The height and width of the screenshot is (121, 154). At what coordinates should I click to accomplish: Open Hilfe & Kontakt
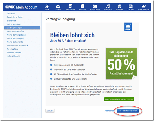click(x=14, y=56)
